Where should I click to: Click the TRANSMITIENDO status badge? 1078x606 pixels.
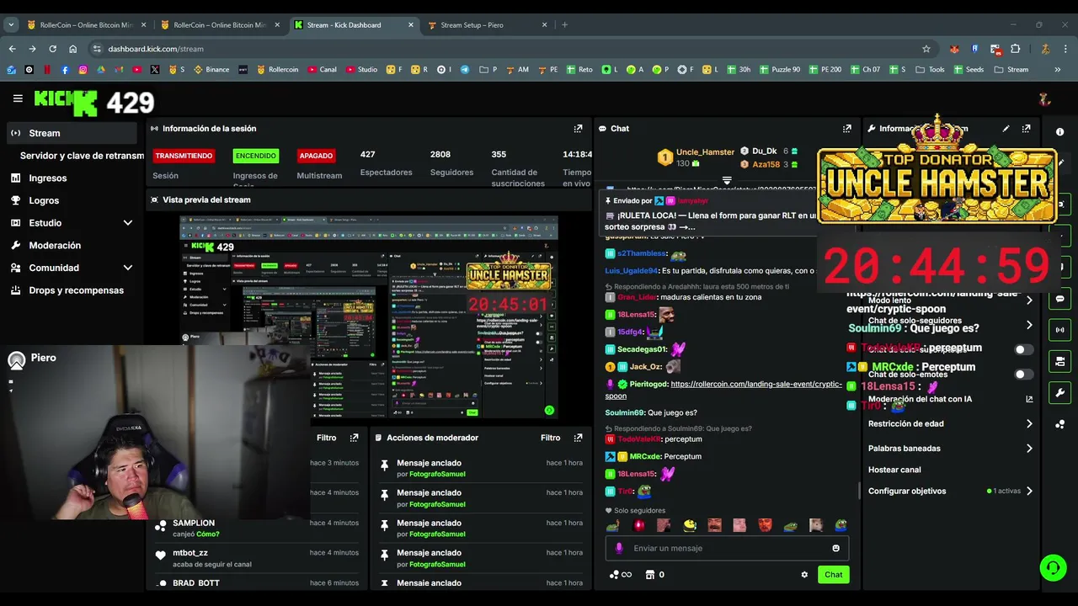tap(183, 156)
